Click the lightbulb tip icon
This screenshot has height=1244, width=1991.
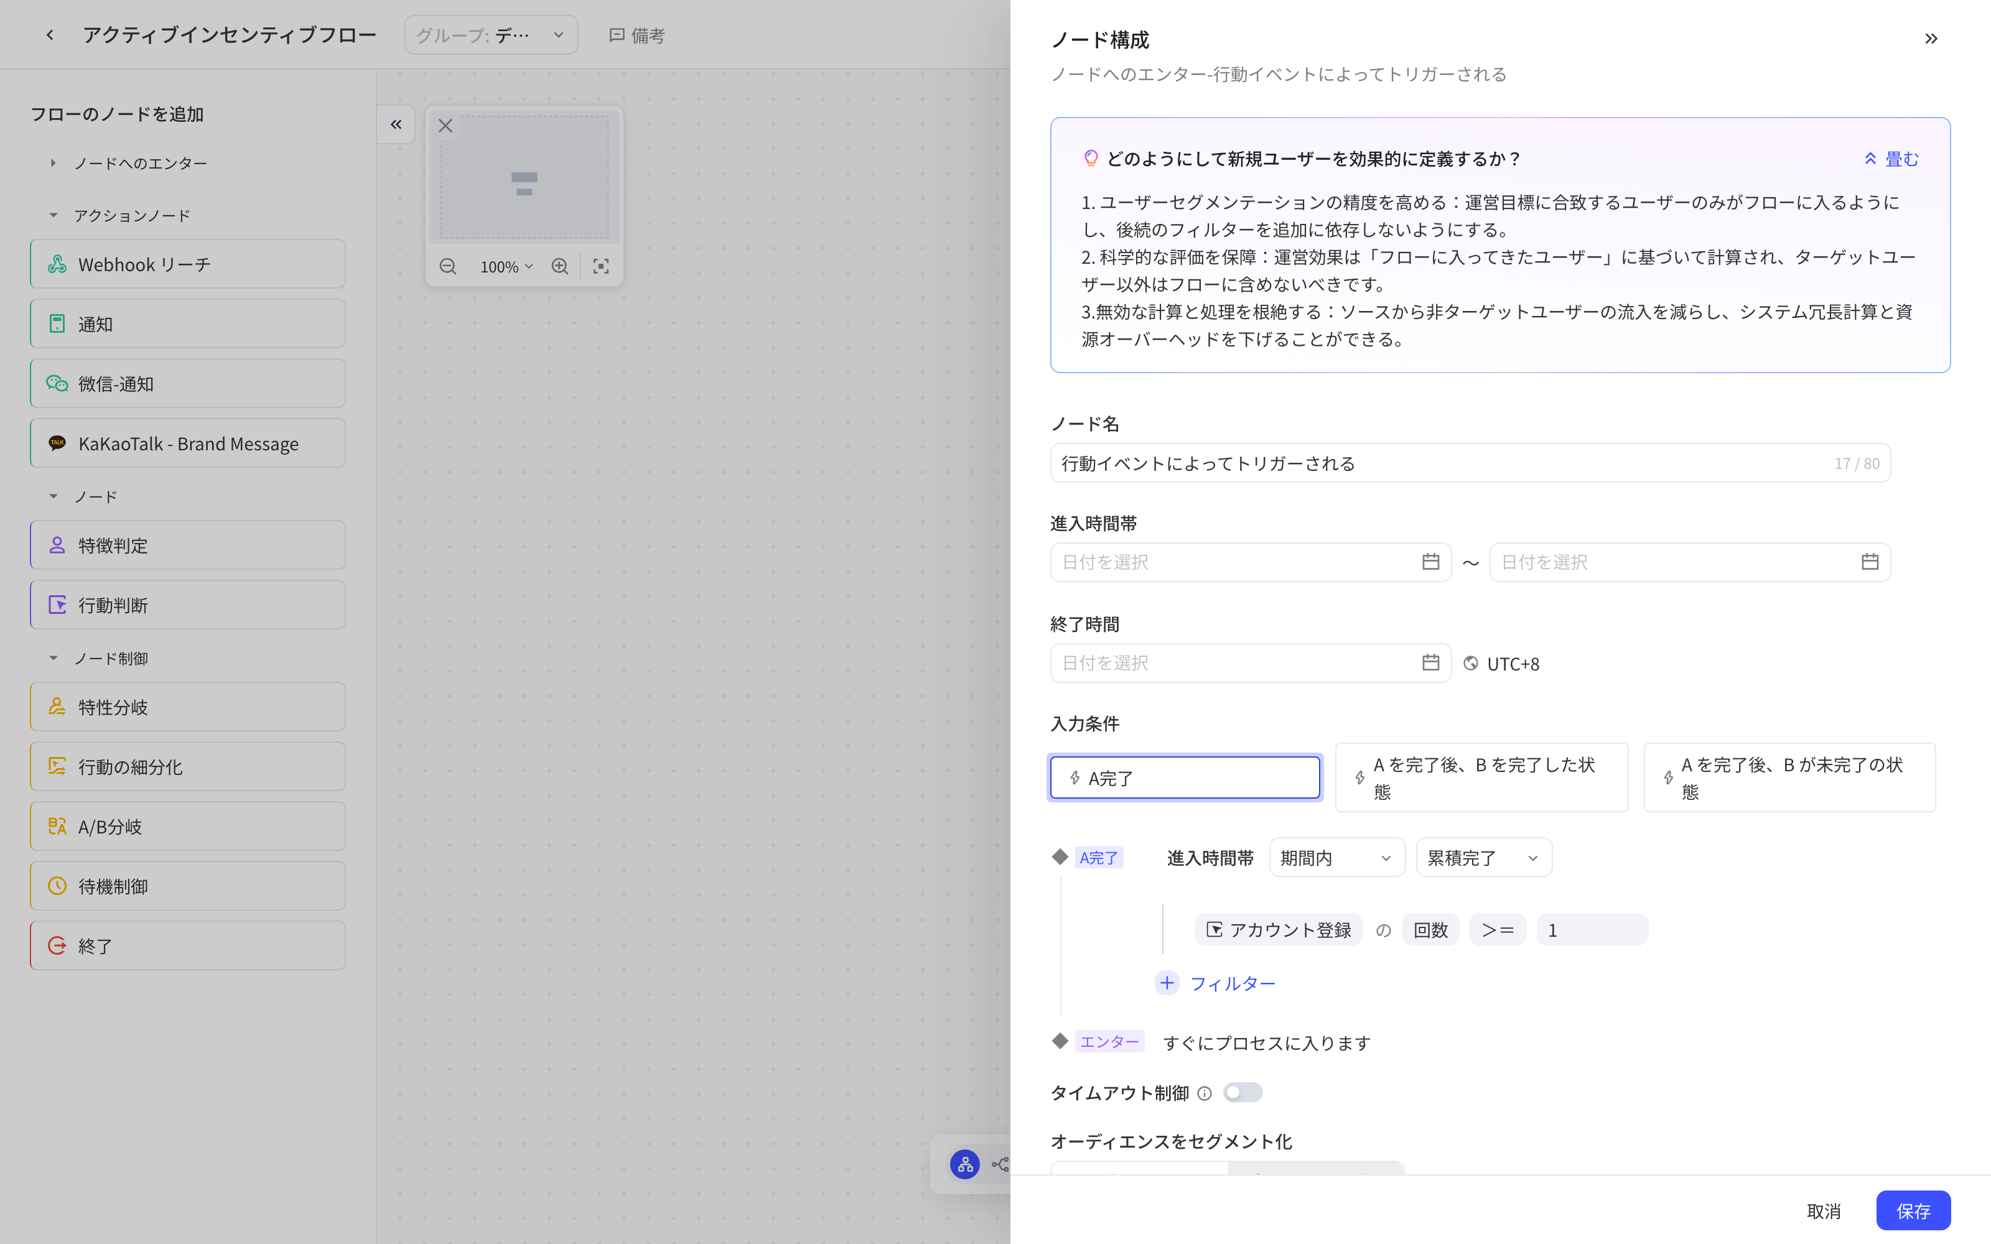(x=1090, y=159)
